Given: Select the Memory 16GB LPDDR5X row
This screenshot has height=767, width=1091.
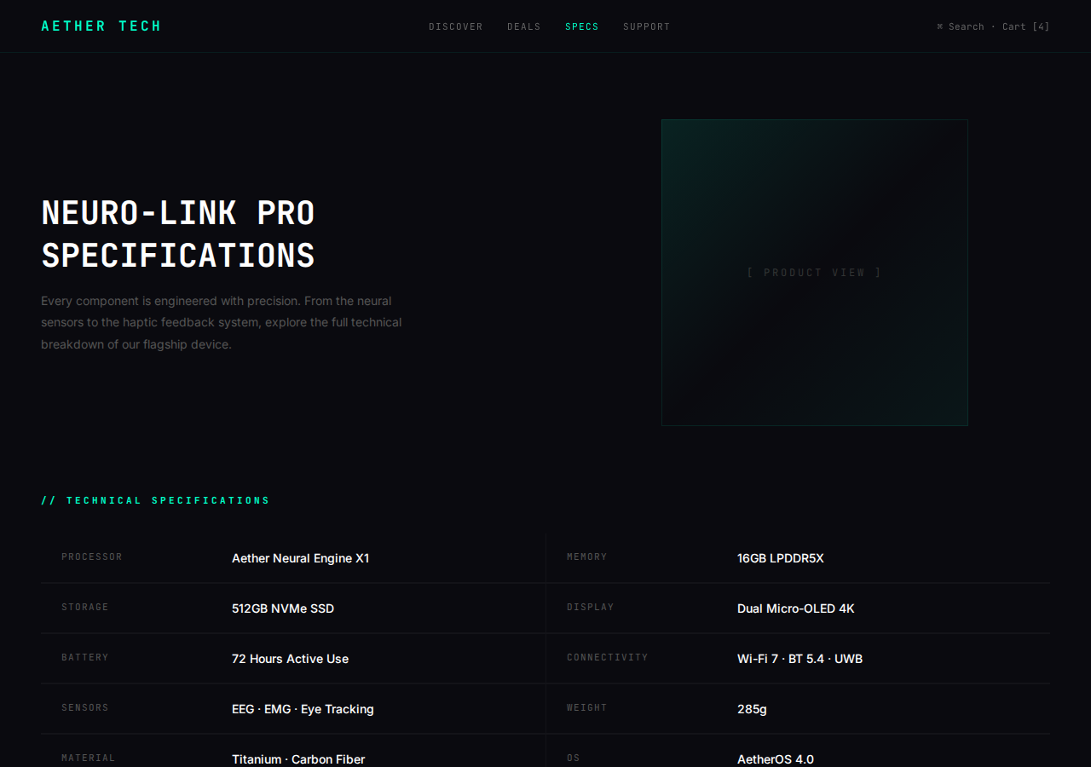Looking at the screenshot, I should [798, 558].
